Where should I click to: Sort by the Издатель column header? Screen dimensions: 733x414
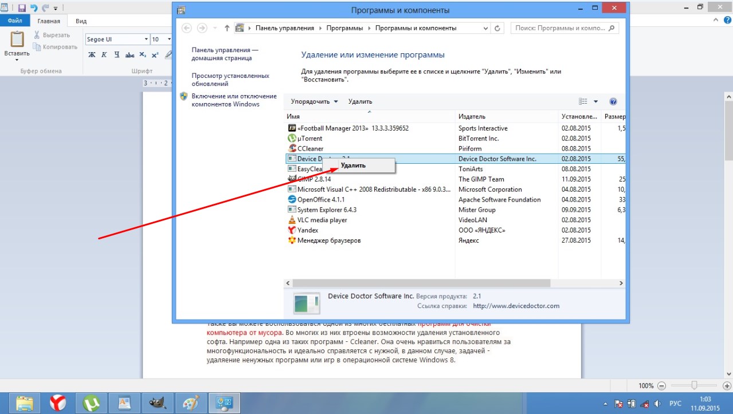click(507, 116)
